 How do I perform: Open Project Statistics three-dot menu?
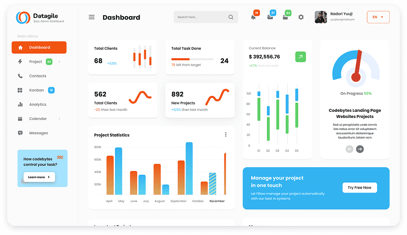point(226,135)
